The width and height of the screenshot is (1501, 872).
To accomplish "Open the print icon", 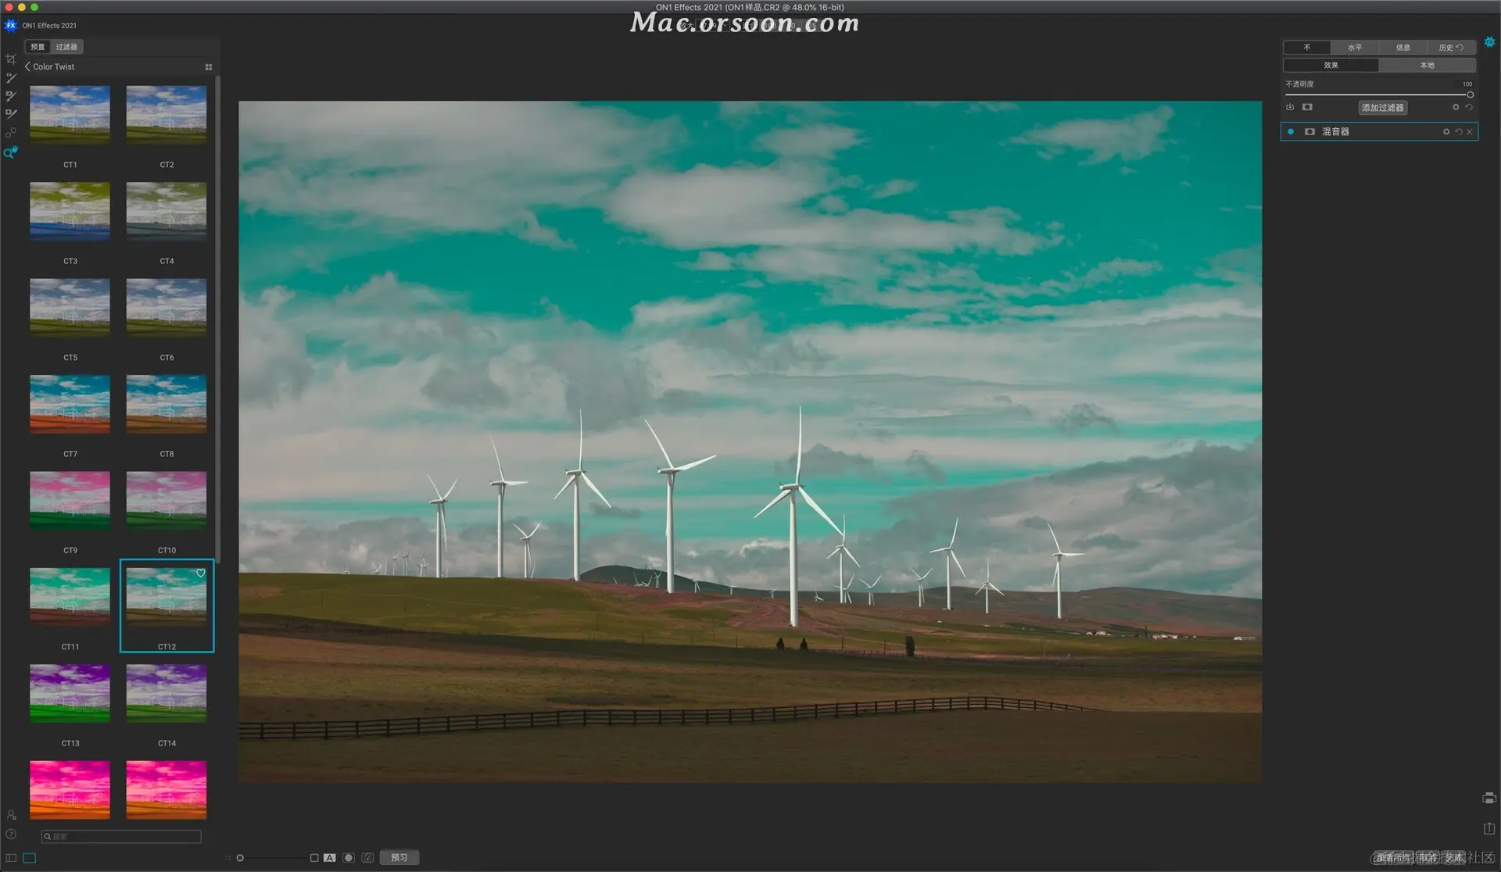I will pos(1488,798).
